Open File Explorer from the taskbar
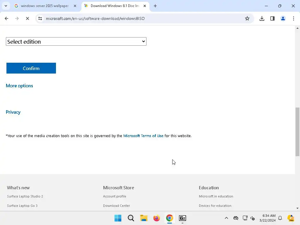This screenshot has width=300, height=225. (x=144, y=218)
